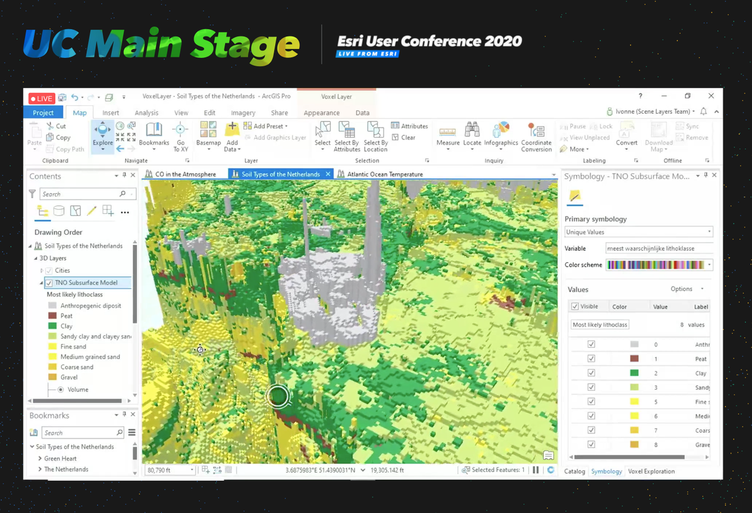
Task: Toggle TNO Subsurface Model visibility
Action: coord(49,283)
